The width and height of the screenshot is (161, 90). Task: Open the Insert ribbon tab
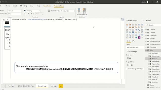[x=15, y=6]
